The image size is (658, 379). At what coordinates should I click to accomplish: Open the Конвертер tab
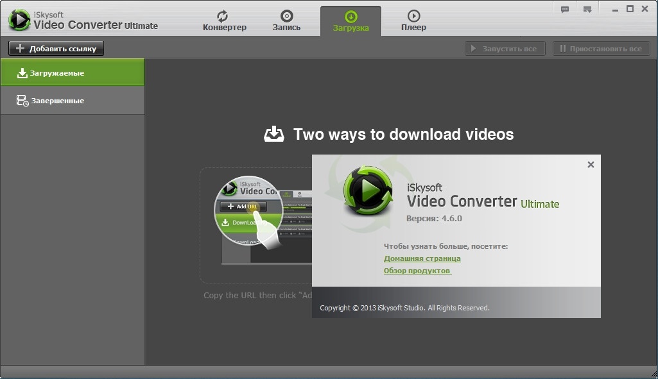(x=224, y=21)
